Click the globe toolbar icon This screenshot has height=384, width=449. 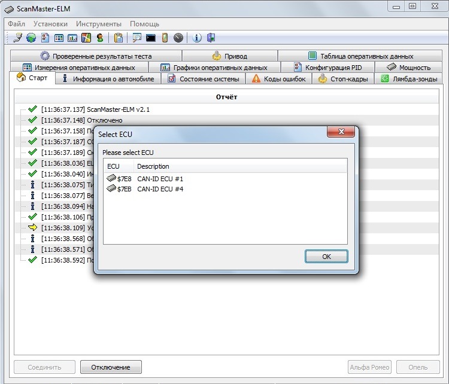(x=31, y=38)
